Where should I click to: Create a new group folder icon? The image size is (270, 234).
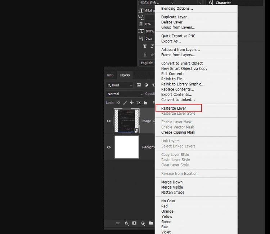click(151, 223)
